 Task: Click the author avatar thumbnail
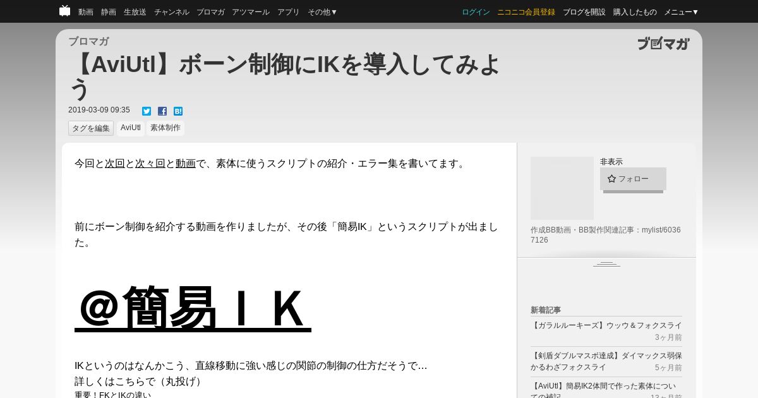point(562,188)
